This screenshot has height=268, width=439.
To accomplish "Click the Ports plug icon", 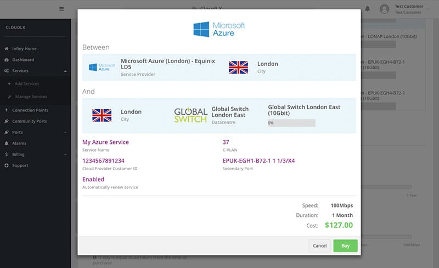I will point(7,132).
